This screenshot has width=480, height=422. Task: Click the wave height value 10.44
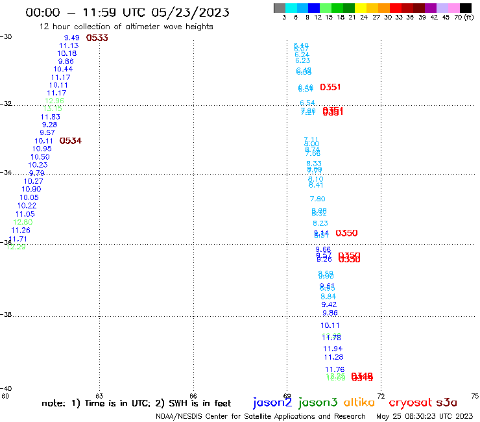63,69
